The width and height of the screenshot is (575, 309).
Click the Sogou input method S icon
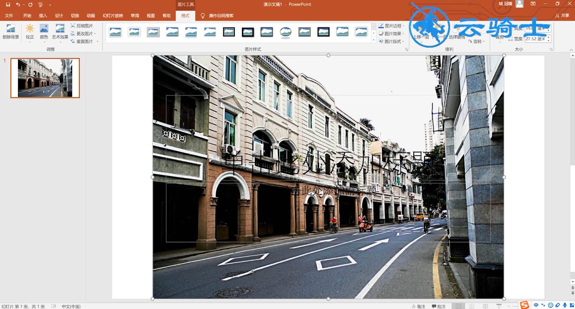click(524, 305)
